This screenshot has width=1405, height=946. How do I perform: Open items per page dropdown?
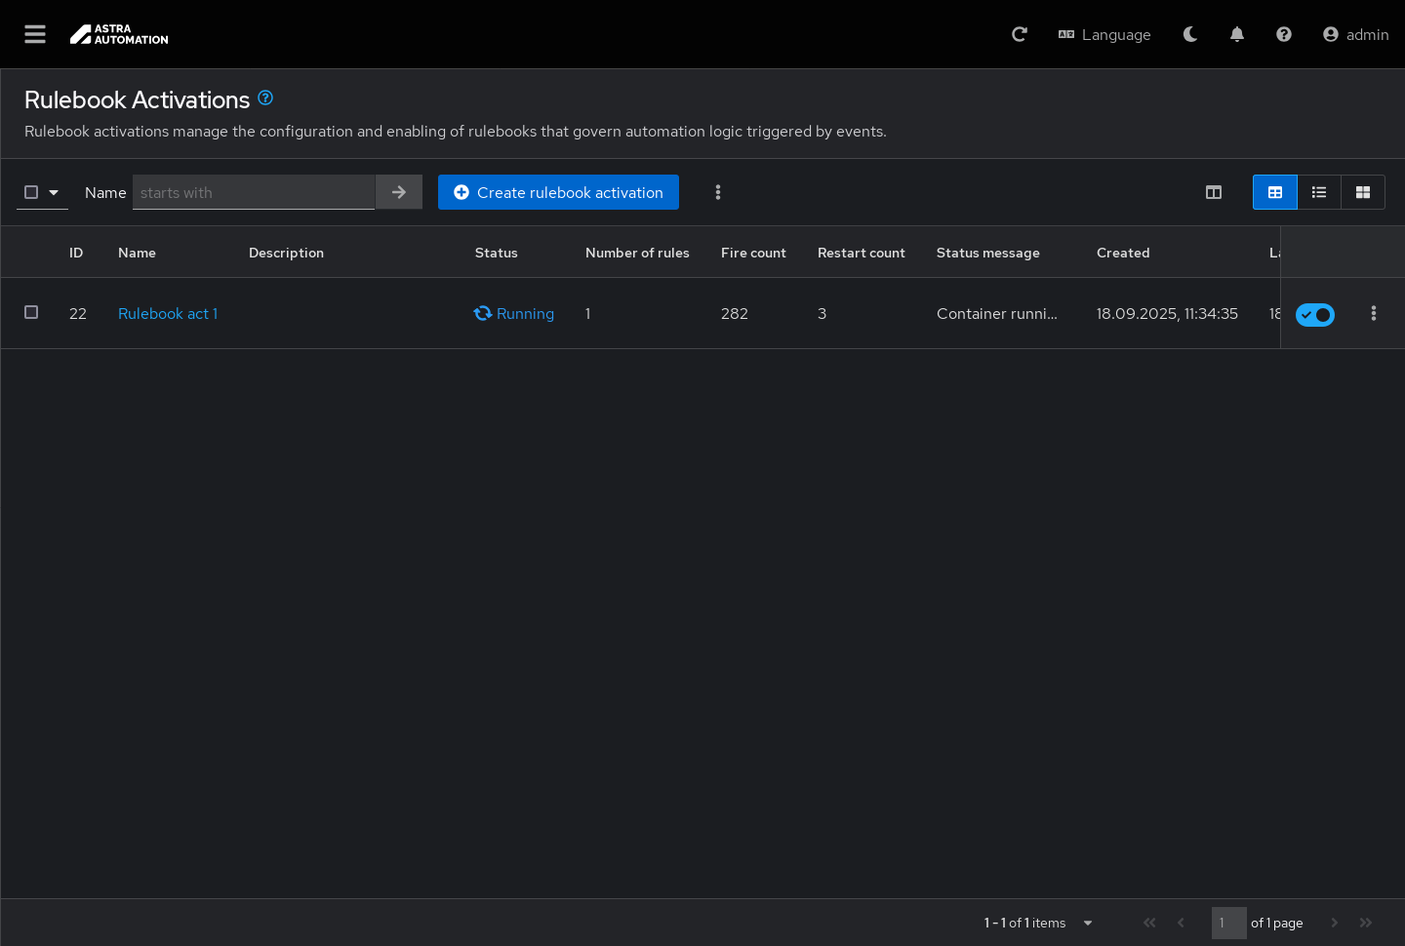(1087, 923)
